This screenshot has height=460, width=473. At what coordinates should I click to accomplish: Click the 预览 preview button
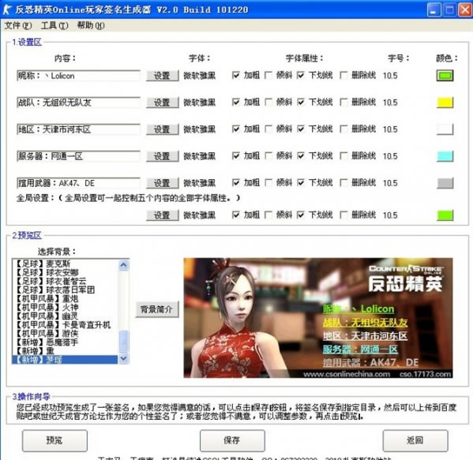point(54,440)
